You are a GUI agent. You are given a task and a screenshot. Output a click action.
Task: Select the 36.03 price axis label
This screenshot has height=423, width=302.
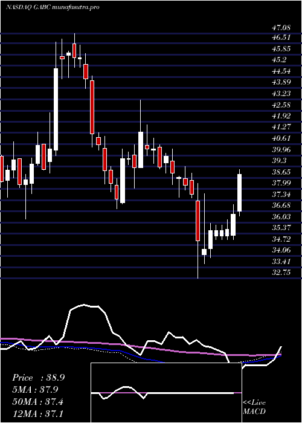(281, 217)
